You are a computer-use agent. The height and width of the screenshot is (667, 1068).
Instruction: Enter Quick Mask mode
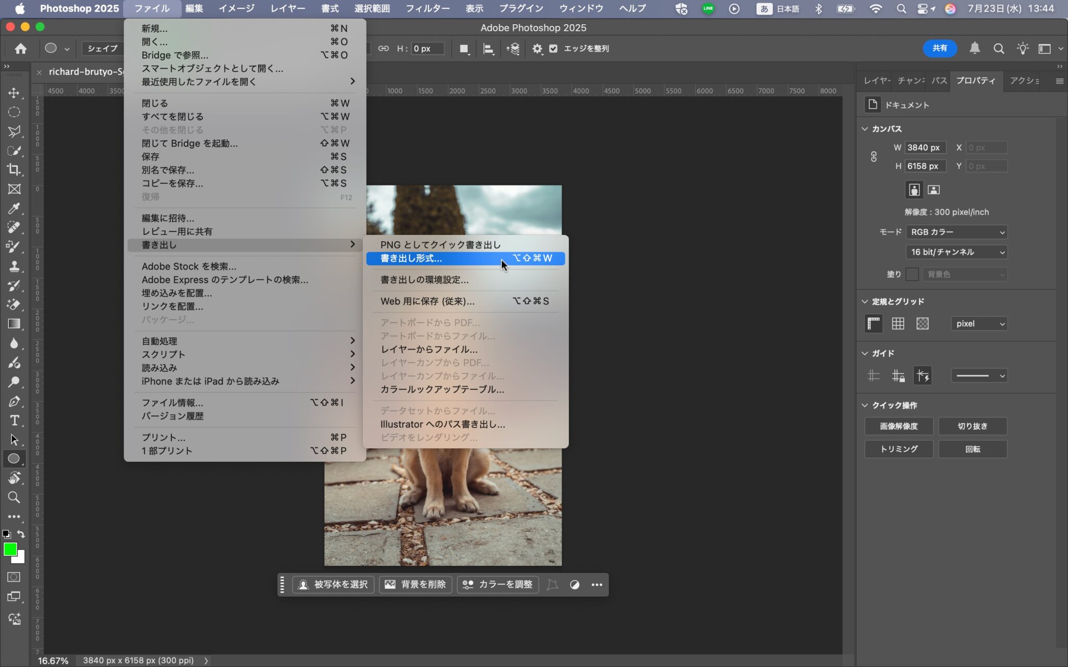coord(14,577)
